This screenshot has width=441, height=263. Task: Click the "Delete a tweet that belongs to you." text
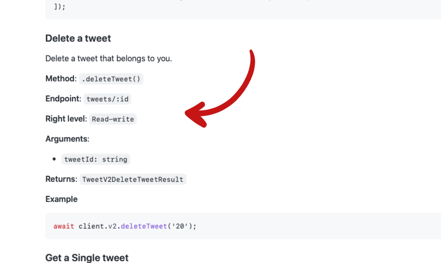coord(109,59)
